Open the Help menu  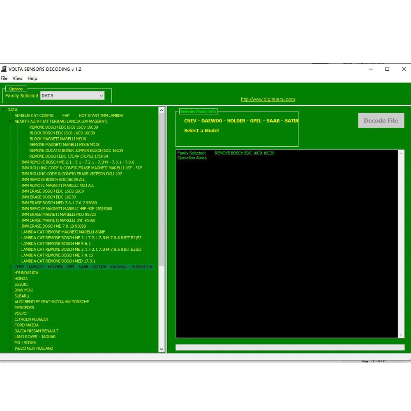pyautogui.click(x=32, y=78)
